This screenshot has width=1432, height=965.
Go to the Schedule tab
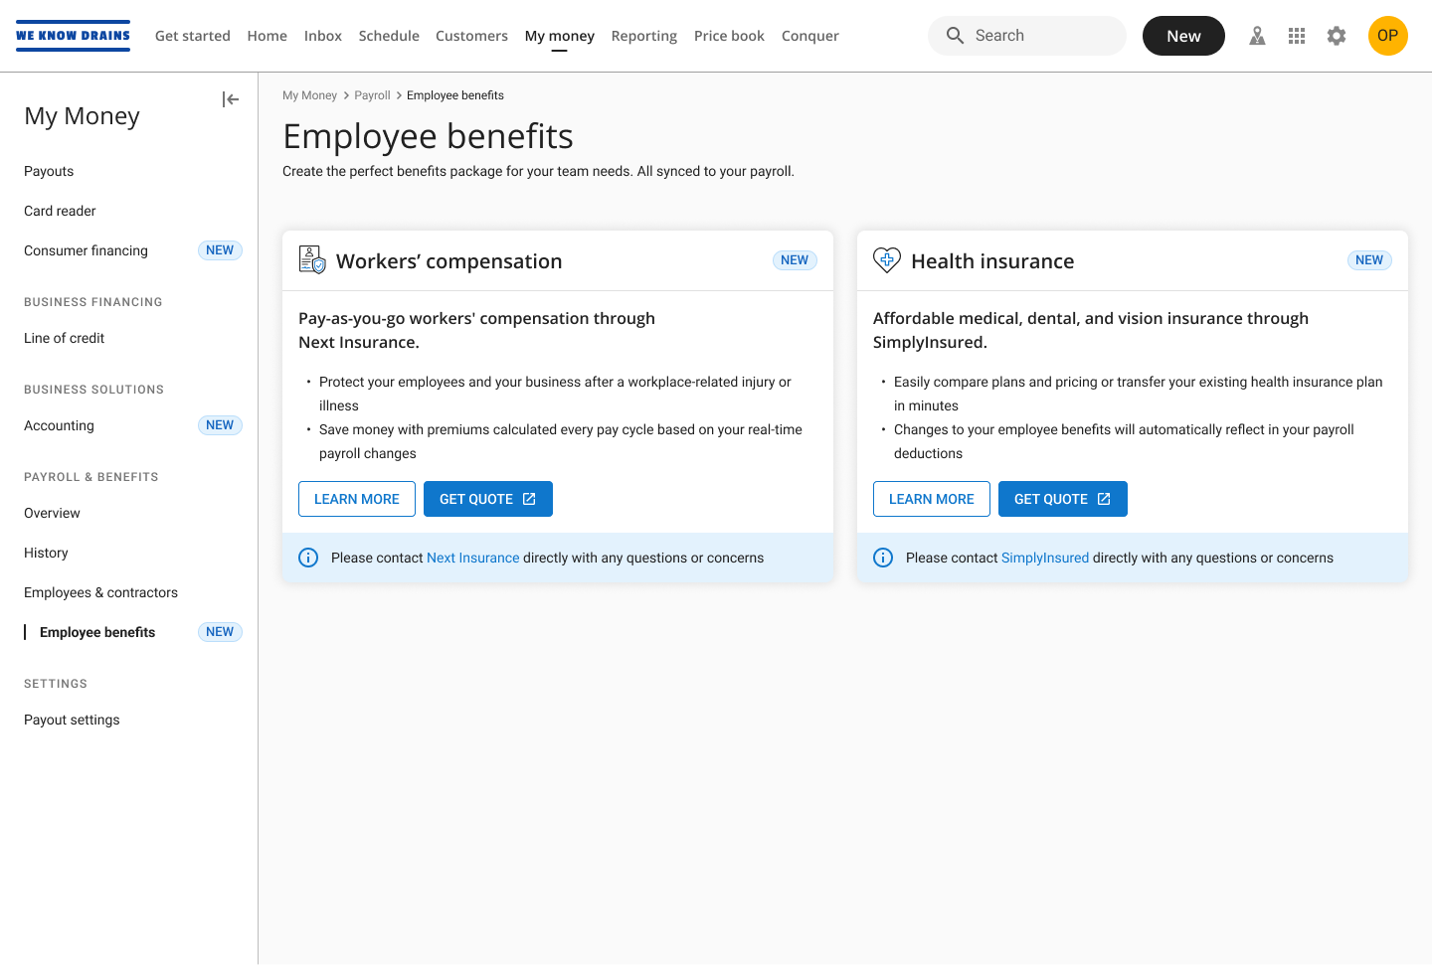point(389,36)
